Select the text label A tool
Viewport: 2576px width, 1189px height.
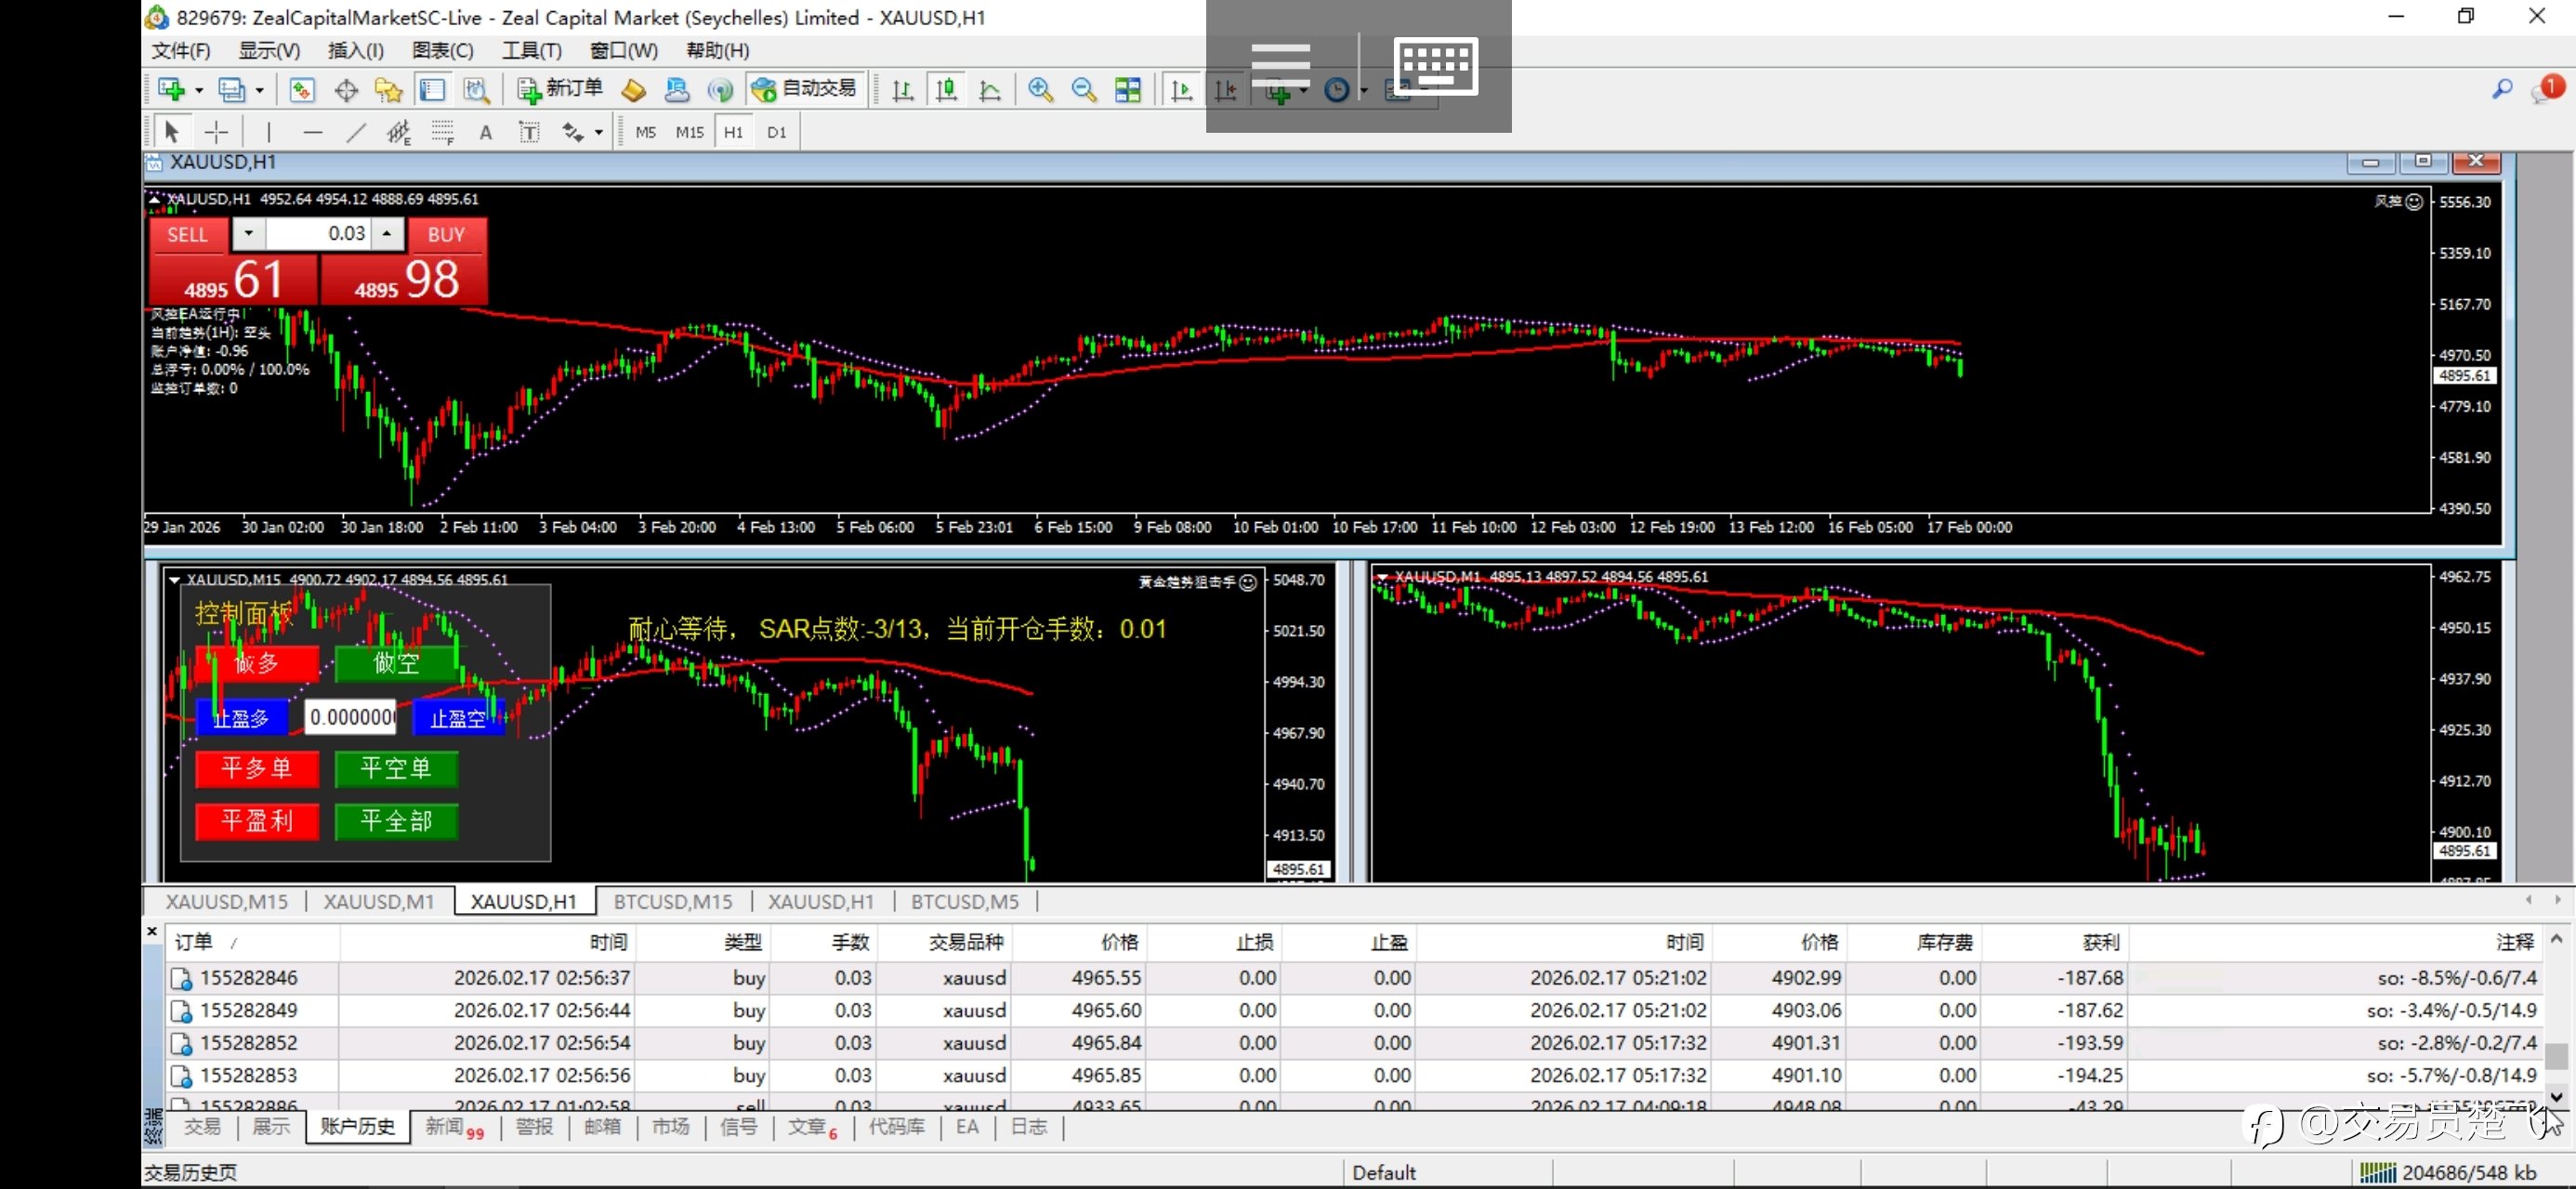click(x=485, y=132)
